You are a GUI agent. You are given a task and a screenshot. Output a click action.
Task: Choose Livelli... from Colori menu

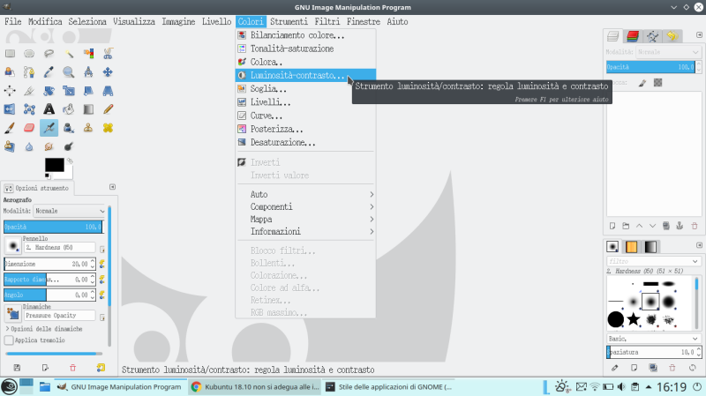pos(305,102)
